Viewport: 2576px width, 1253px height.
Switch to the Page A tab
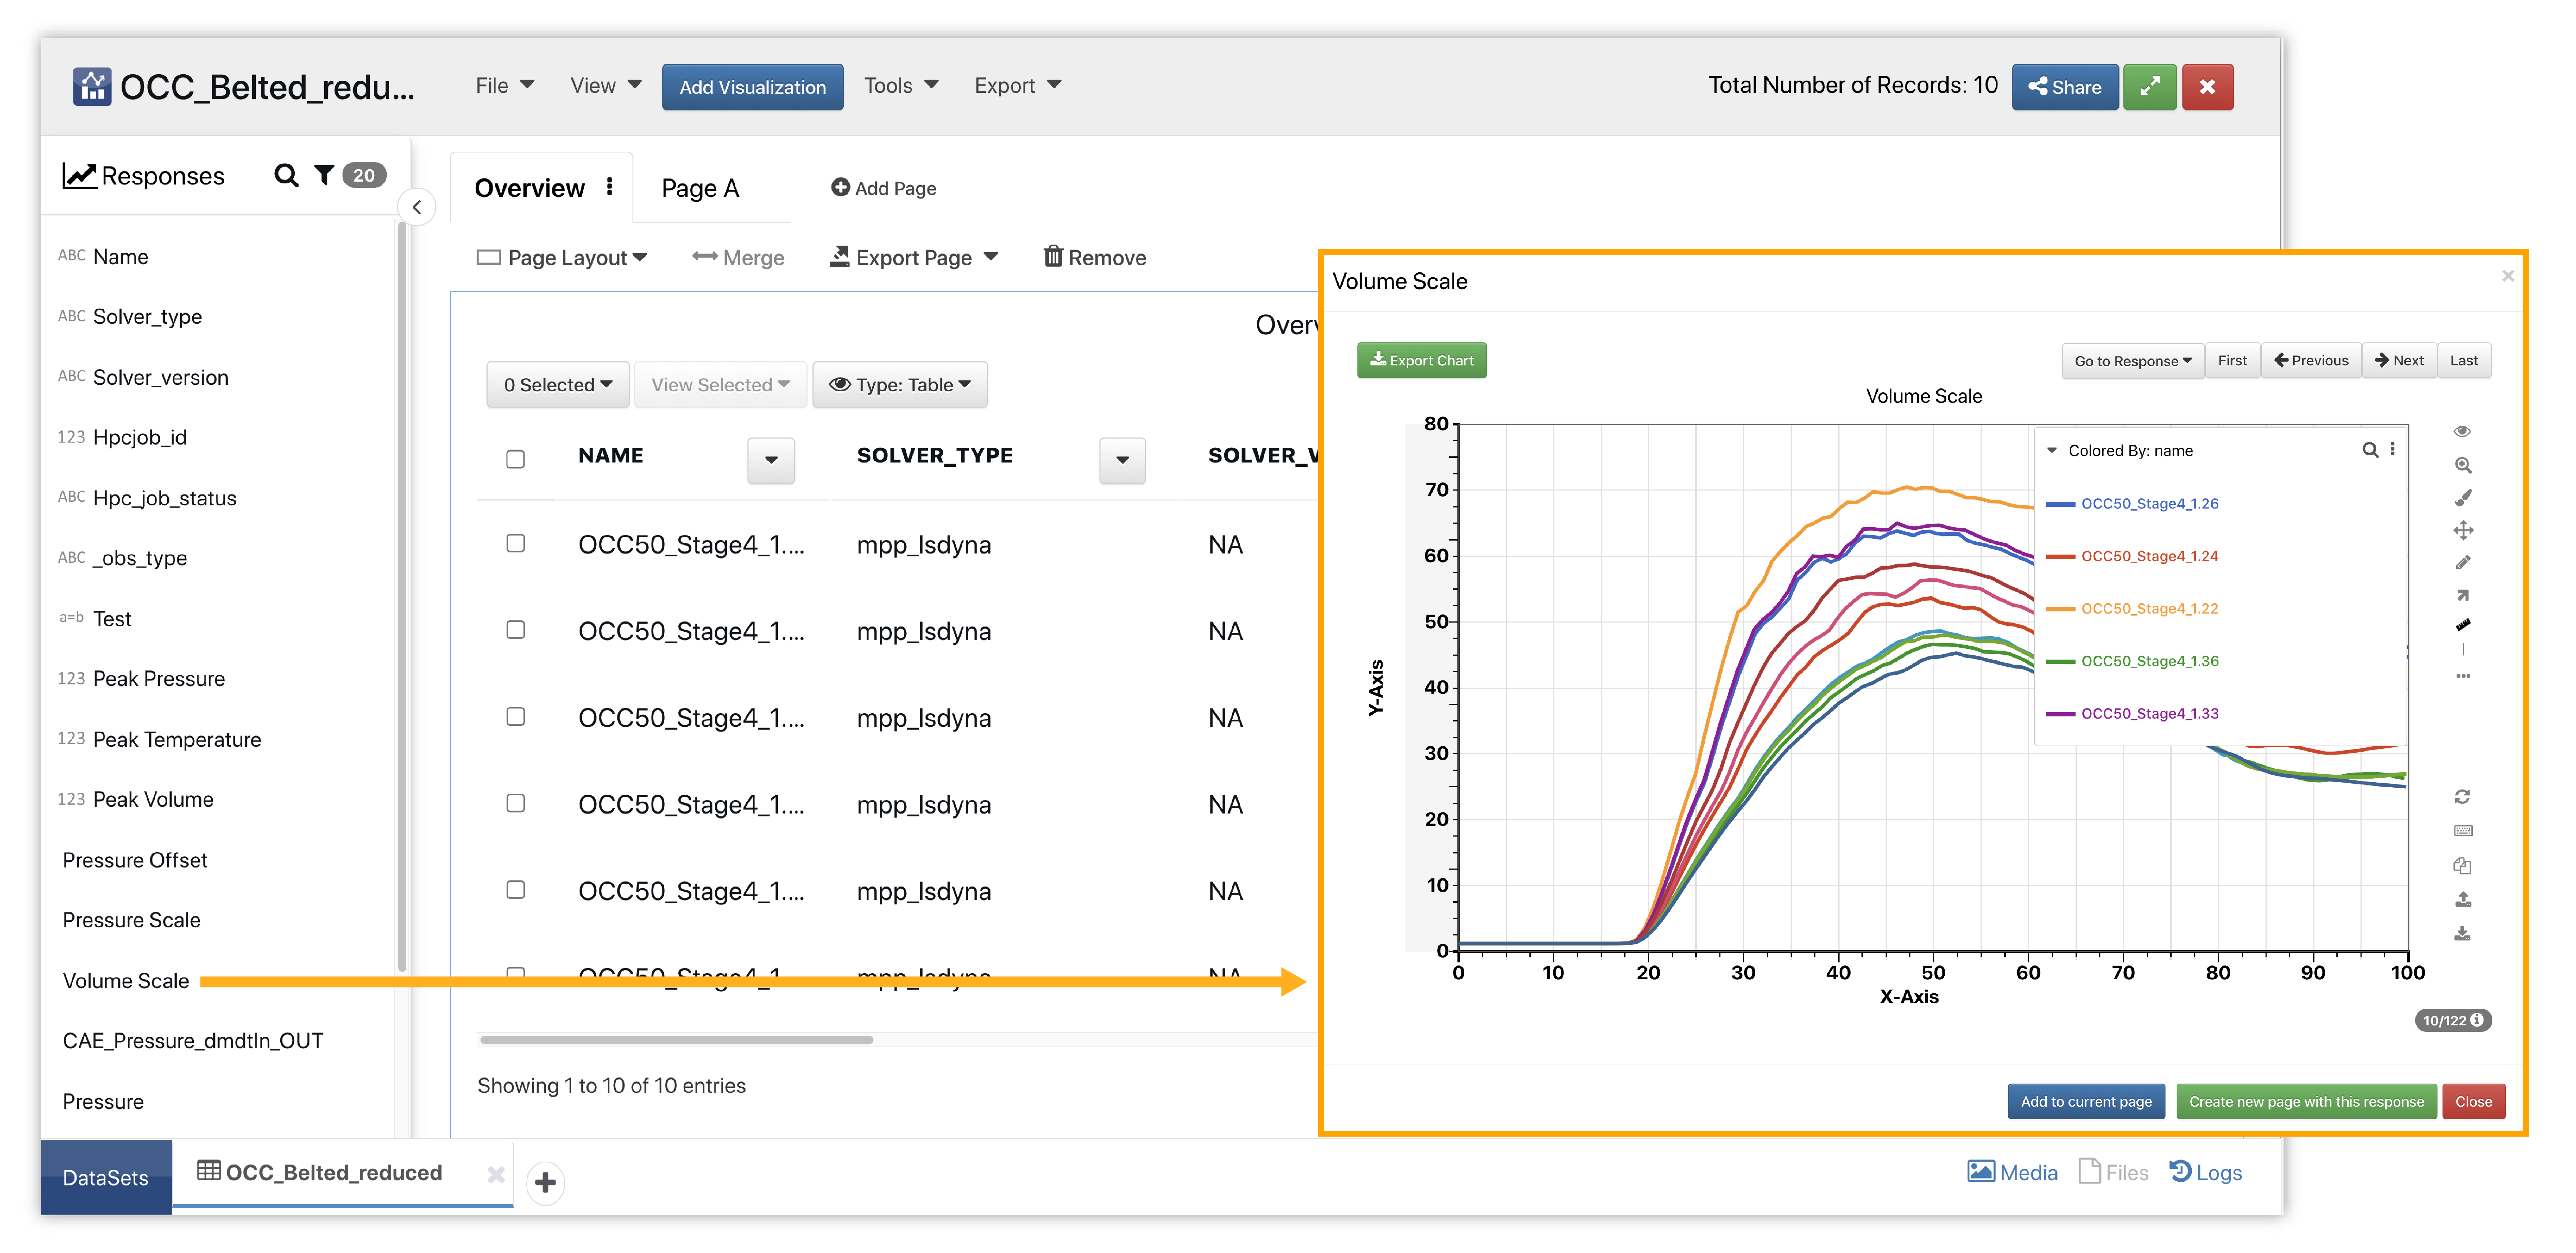[700, 188]
